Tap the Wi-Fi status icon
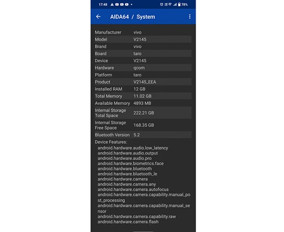The image size is (284, 232). [170, 4]
